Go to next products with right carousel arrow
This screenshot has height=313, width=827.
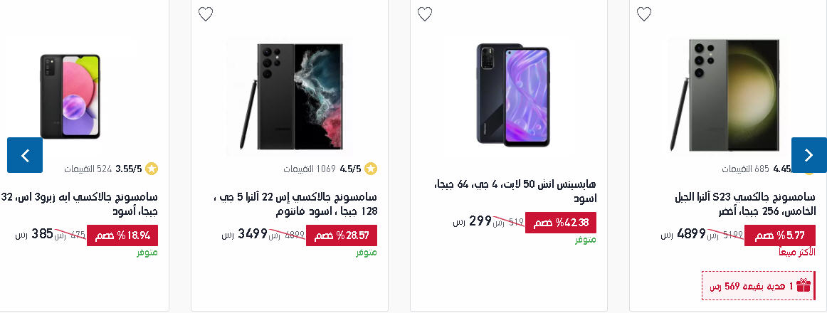click(809, 155)
